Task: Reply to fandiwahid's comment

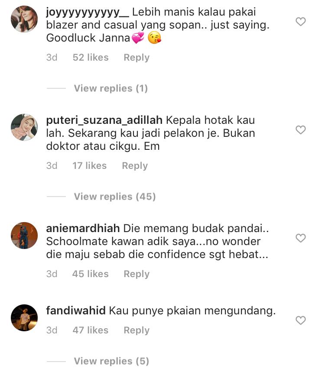Action: coord(136,330)
